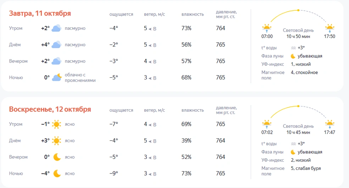Click the water temperature wave icon for Sunday

(x=293, y=144)
